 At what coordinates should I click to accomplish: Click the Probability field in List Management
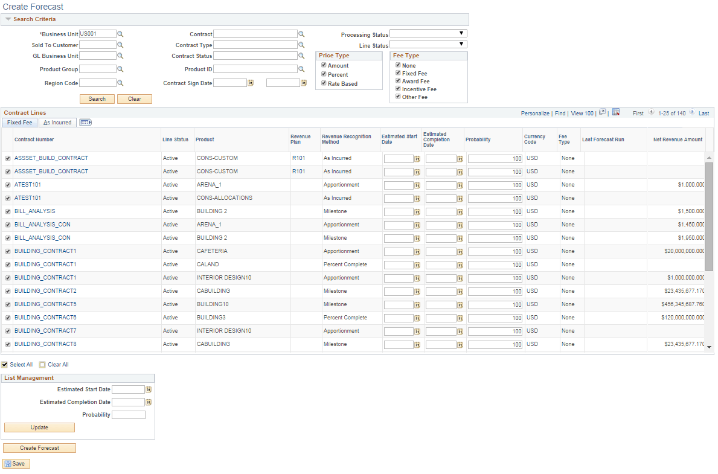point(128,415)
